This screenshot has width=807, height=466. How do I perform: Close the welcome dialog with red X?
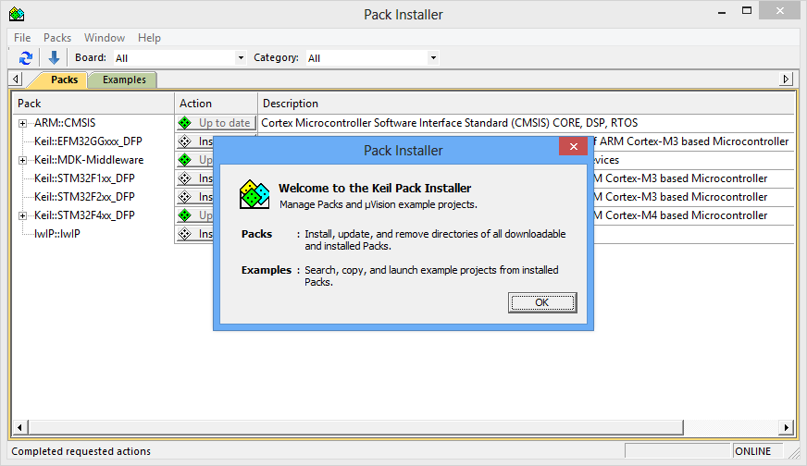click(x=574, y=147)
